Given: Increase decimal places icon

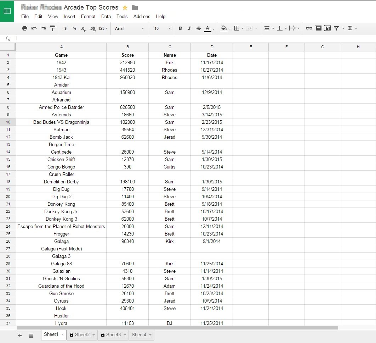Looking at the screenshot, I should point(92,29).
